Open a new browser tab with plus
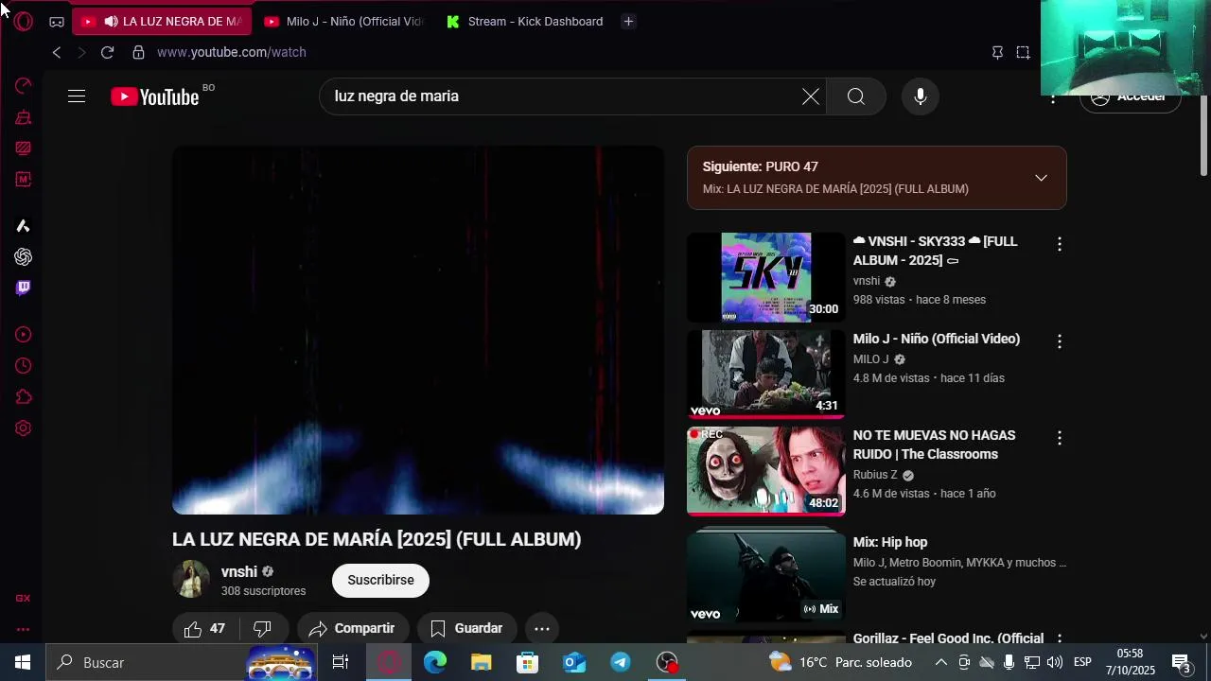This screenshot has height=681, width=1211. tap(628, 22)
